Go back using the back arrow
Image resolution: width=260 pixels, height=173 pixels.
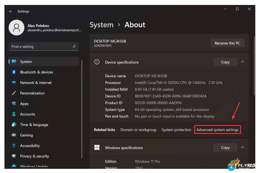pyautogui.click(x=11, y=11)
